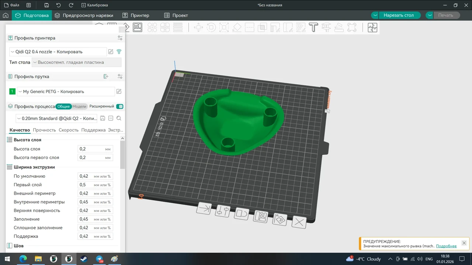Edit the My Generic PETG filament preset
This screenshot has width=472, height=265.
pyautogui.click(x=119, y=91)
